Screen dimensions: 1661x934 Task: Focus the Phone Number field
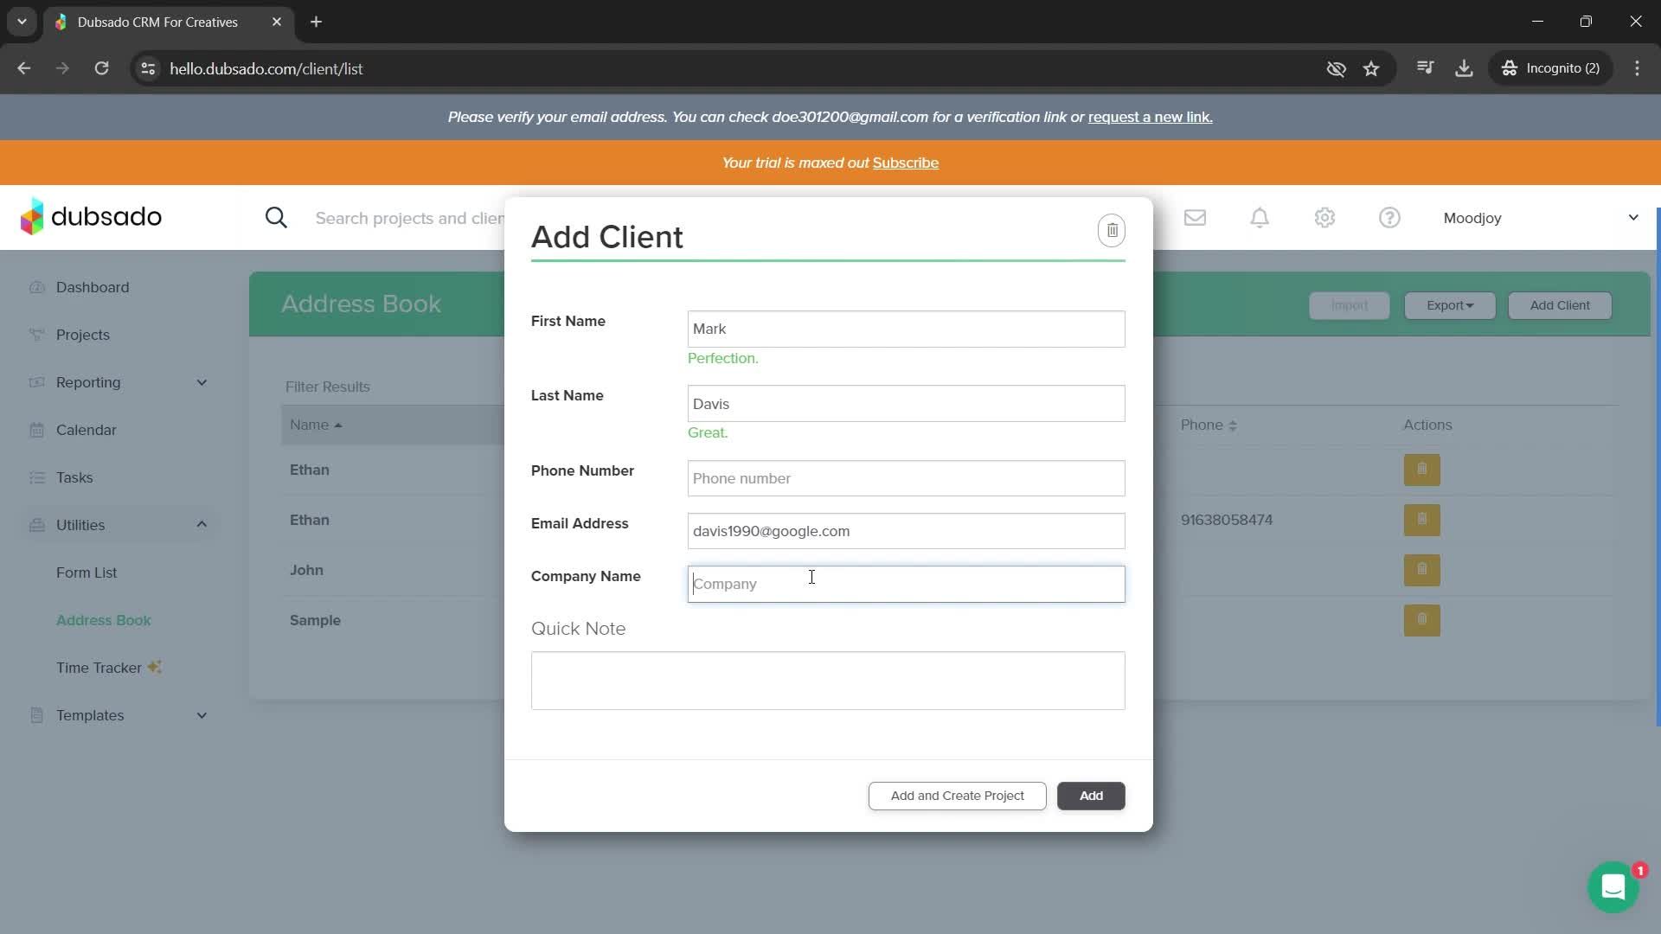click(906, 478)
